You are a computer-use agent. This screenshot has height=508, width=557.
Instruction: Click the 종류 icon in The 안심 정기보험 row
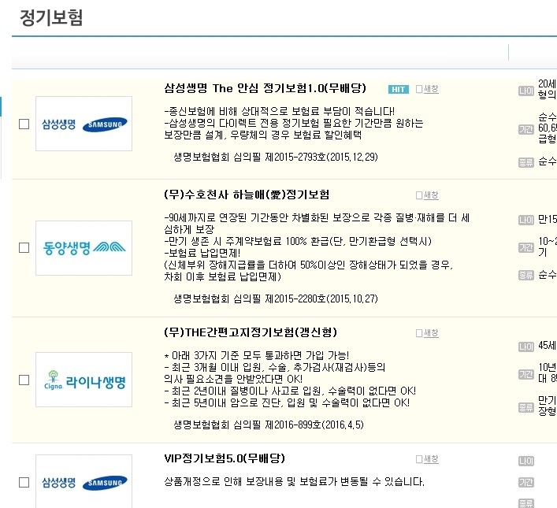tap(525, 163)
